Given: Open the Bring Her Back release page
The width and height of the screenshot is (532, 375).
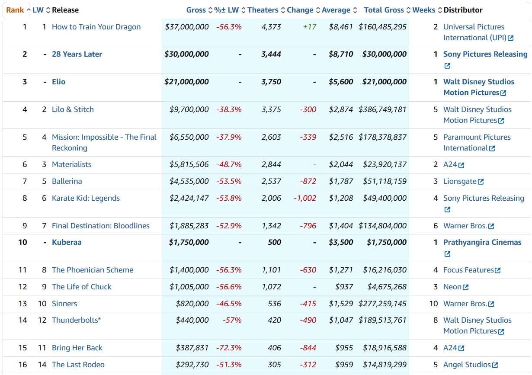Looking at the screenshot, I should 77,348.
